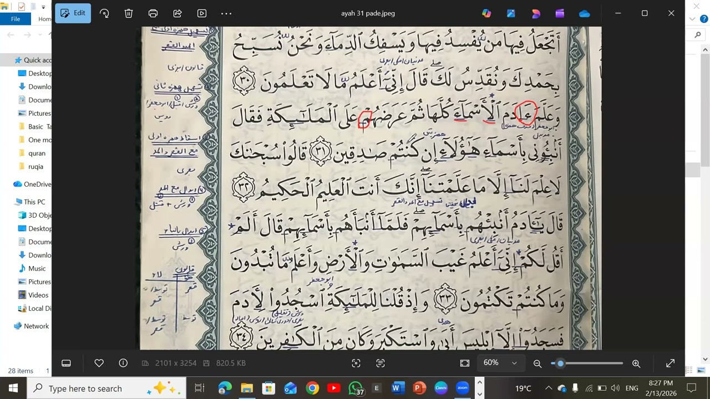Viewport: 710px width, 399px height.
Task: Zoom in with the plus magnifier
Action: (636, 364)
